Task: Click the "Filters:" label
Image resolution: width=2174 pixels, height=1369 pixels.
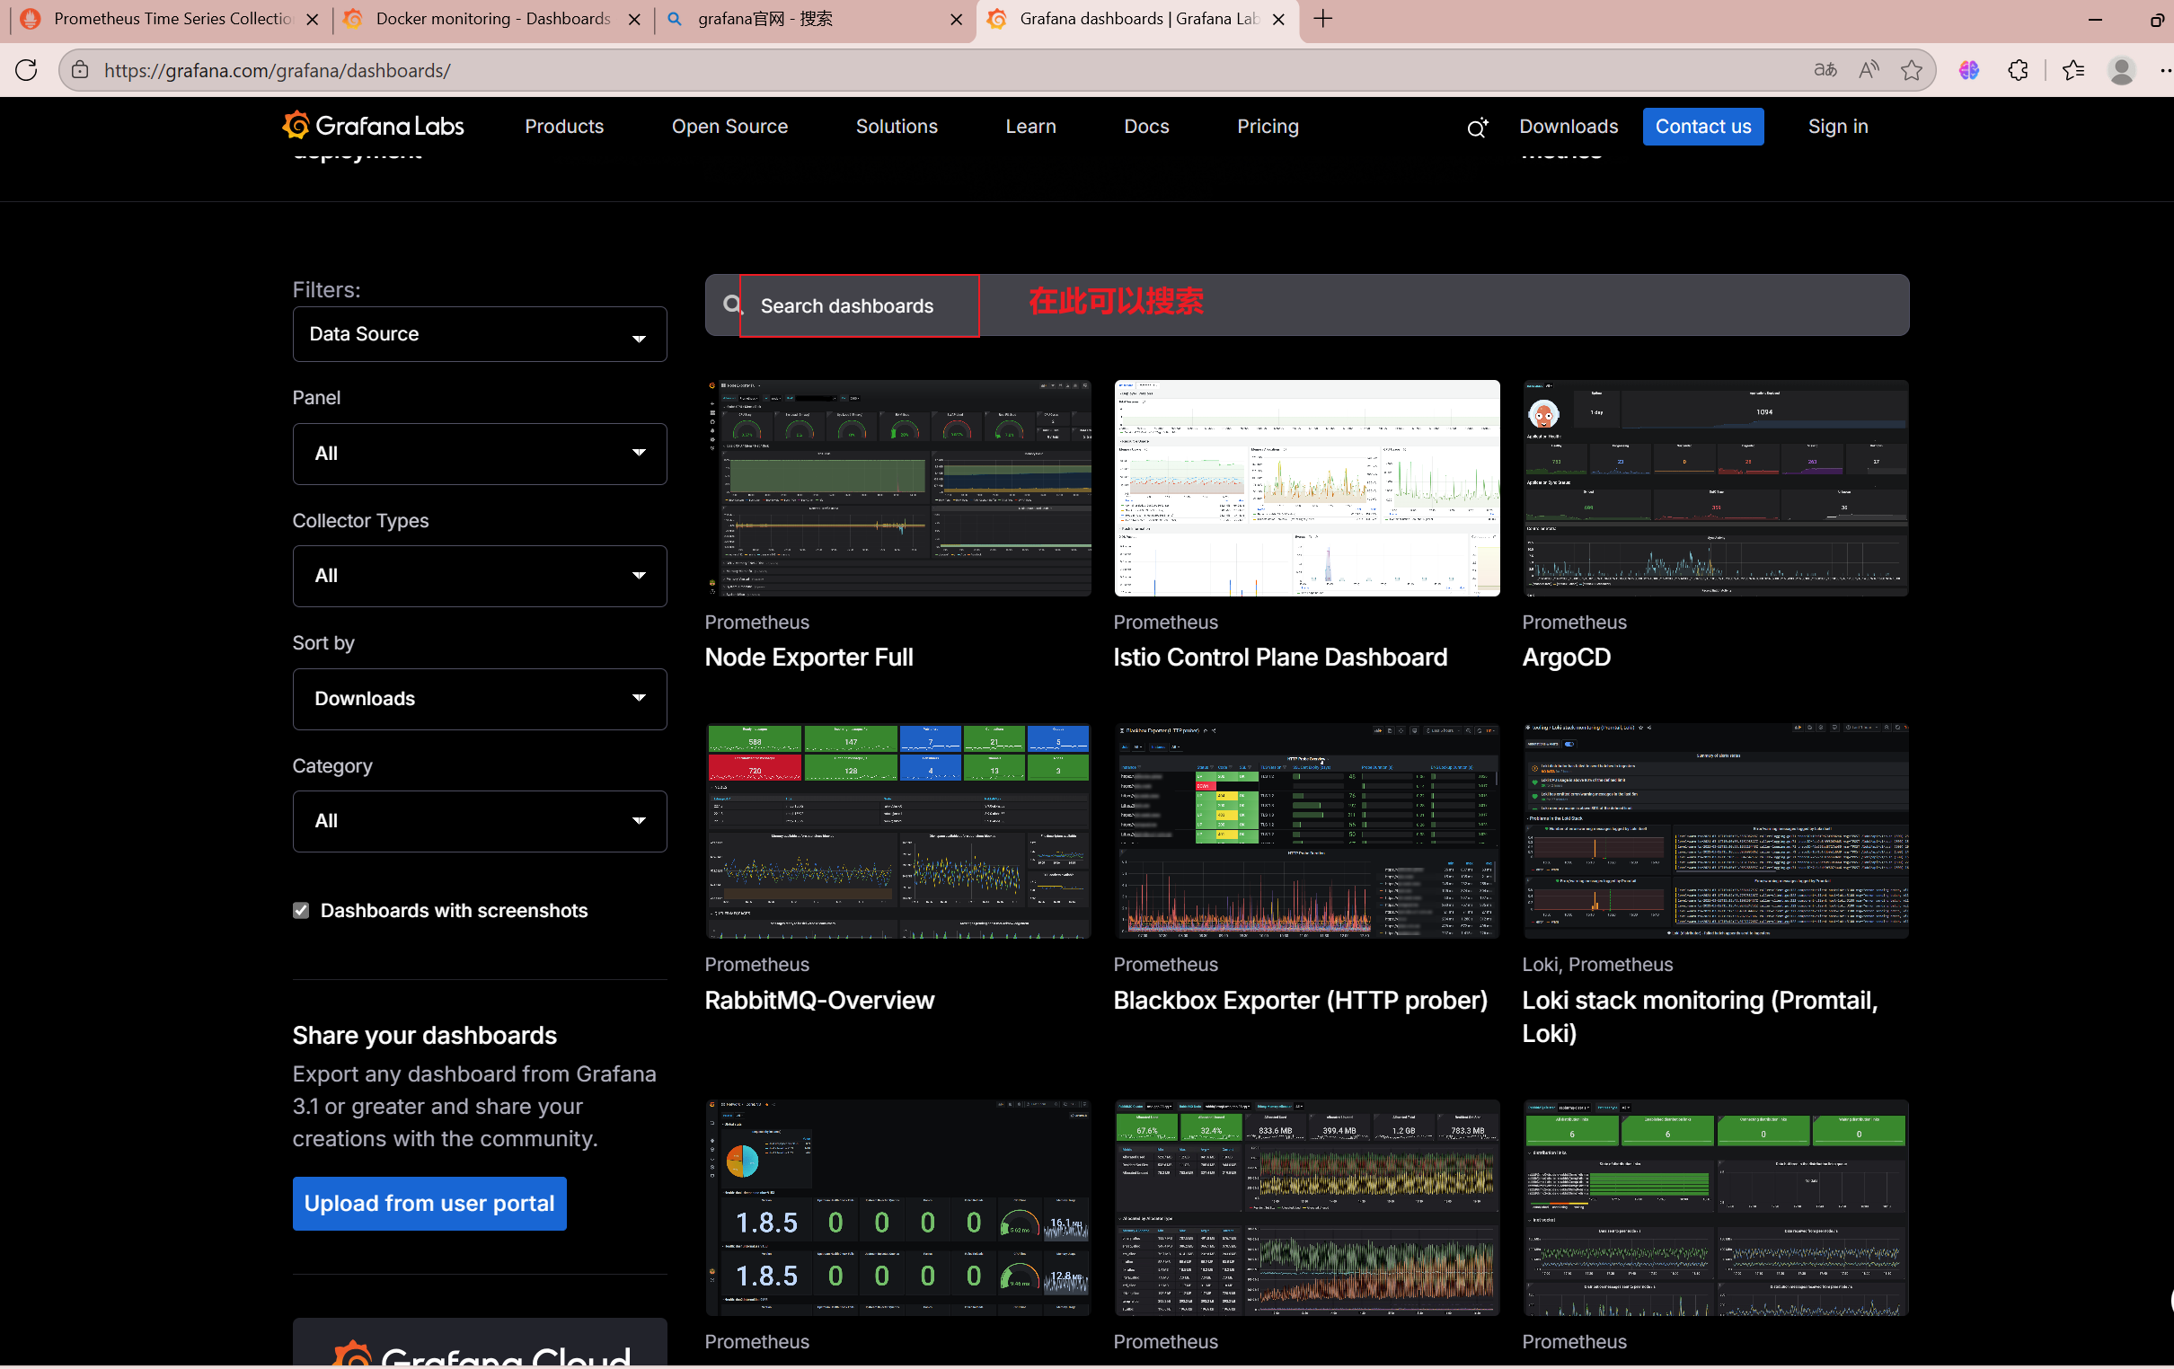Action: click(x=326, y=290)
